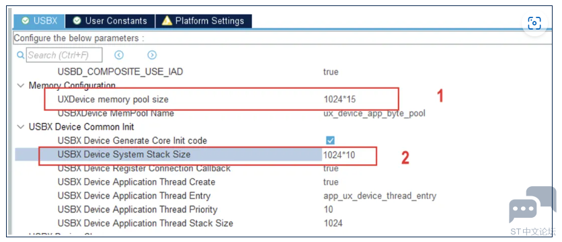
Task: Open the Platform Settings tab
Action: coord(204,21)
